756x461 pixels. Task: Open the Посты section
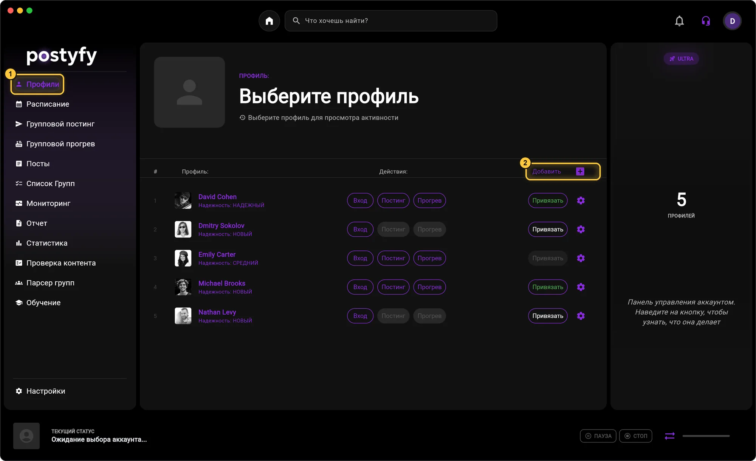(x=33, y=164)
